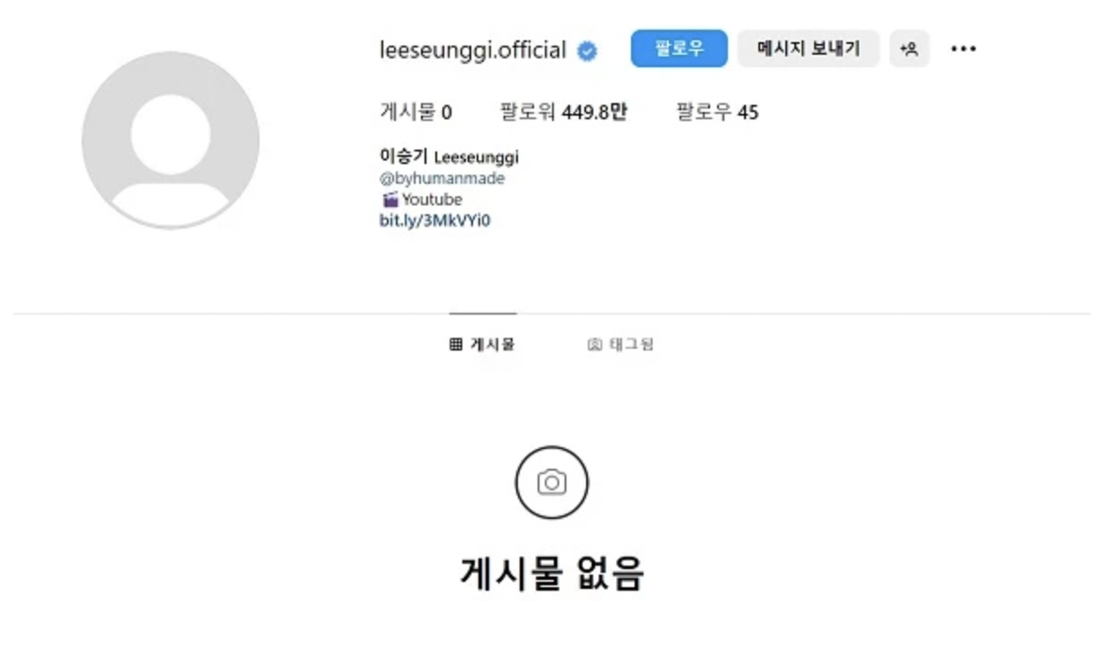Switch to the 태그됨 tab
Viewport: 1113px width, 649px height.
pos(620,344)
